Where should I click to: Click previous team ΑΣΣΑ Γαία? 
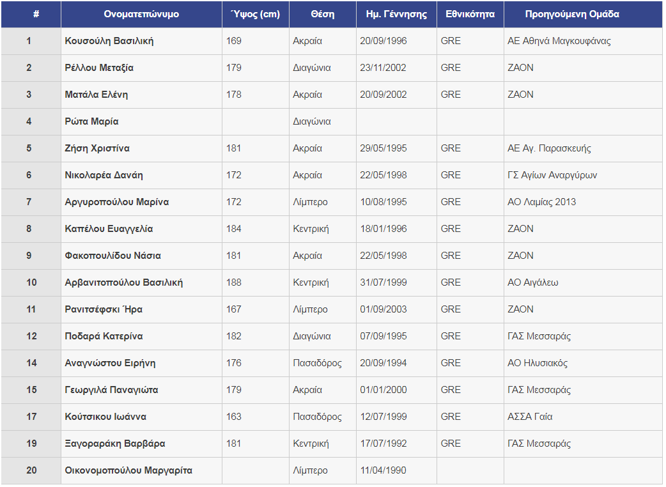530,417
